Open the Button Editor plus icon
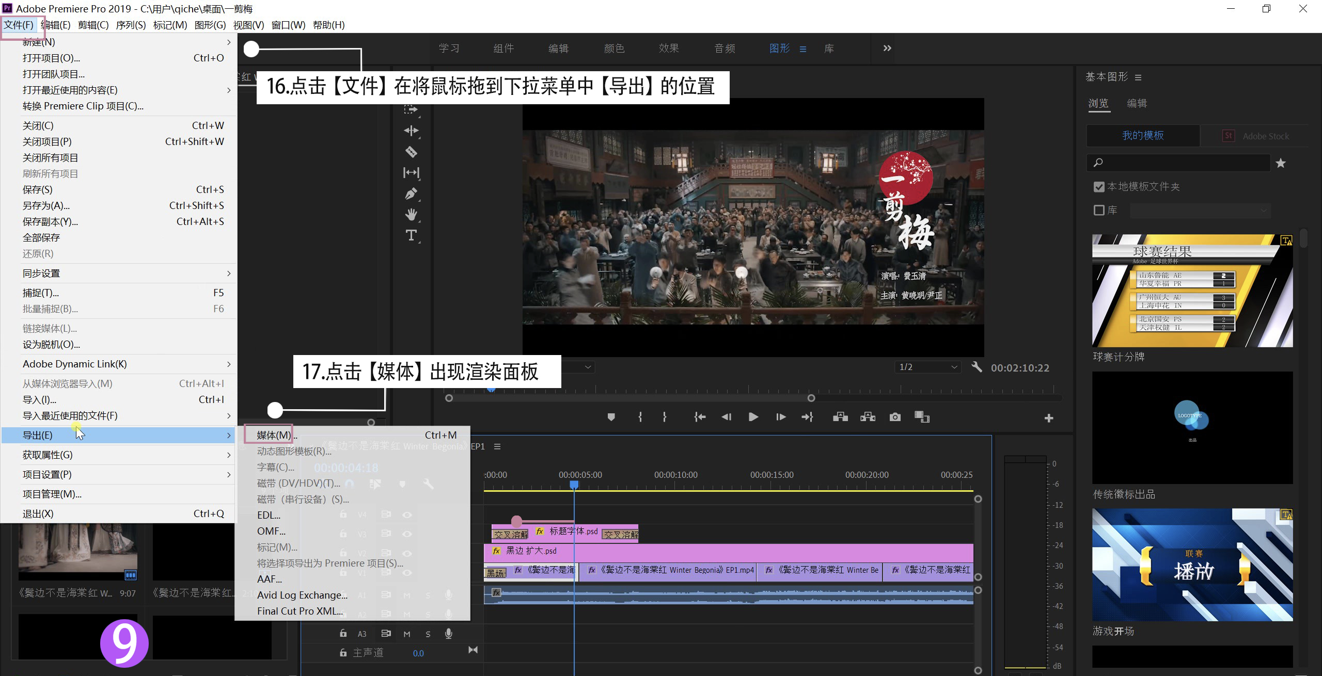Screen dimensions: 1322x676 pos(1049,418)
